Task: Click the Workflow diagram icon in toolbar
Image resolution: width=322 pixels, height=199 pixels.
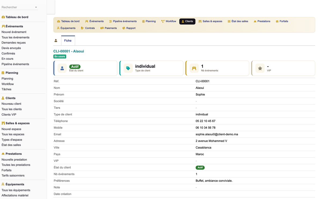Action: point(163,21)
